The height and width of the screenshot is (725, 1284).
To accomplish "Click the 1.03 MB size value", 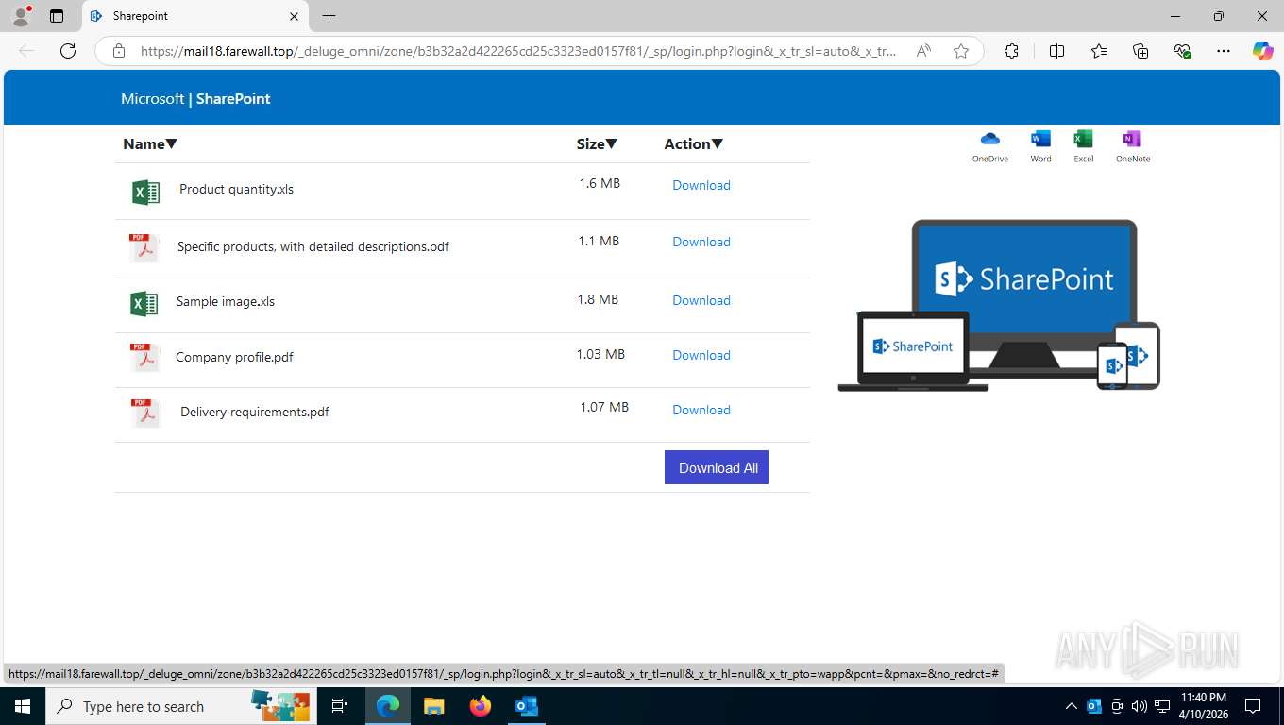I will click(x=600, y=354).
